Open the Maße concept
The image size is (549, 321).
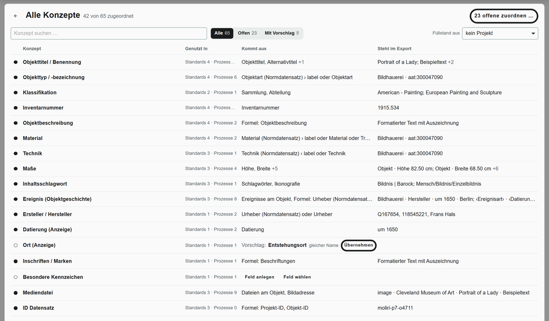pos(29,169)
